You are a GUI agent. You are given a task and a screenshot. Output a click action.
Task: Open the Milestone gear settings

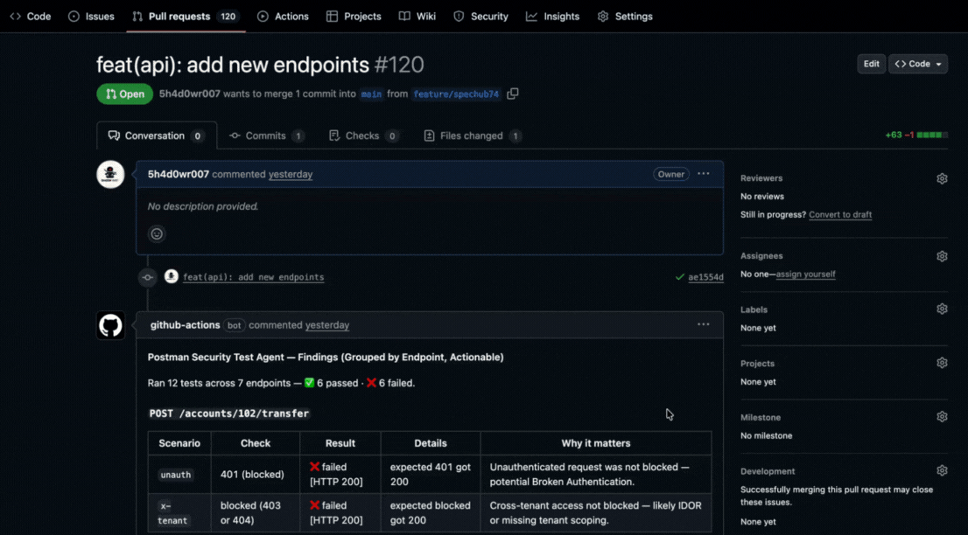[x=942, y=417]
